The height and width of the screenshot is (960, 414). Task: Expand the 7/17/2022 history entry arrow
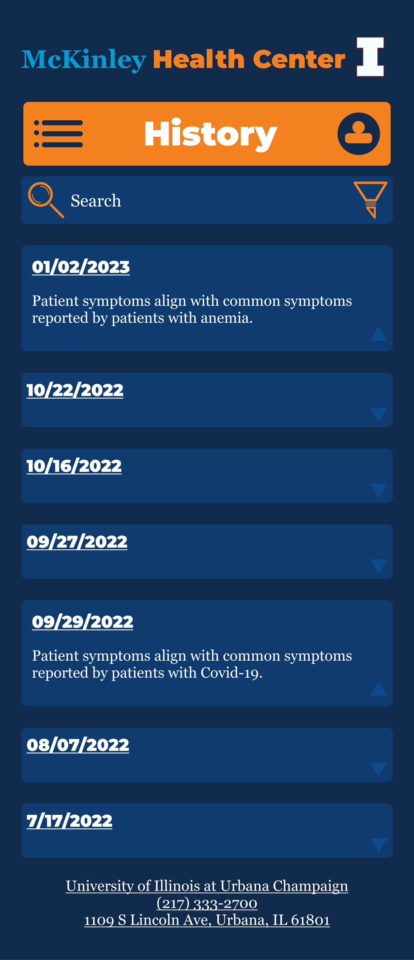[x=379, y=845]
